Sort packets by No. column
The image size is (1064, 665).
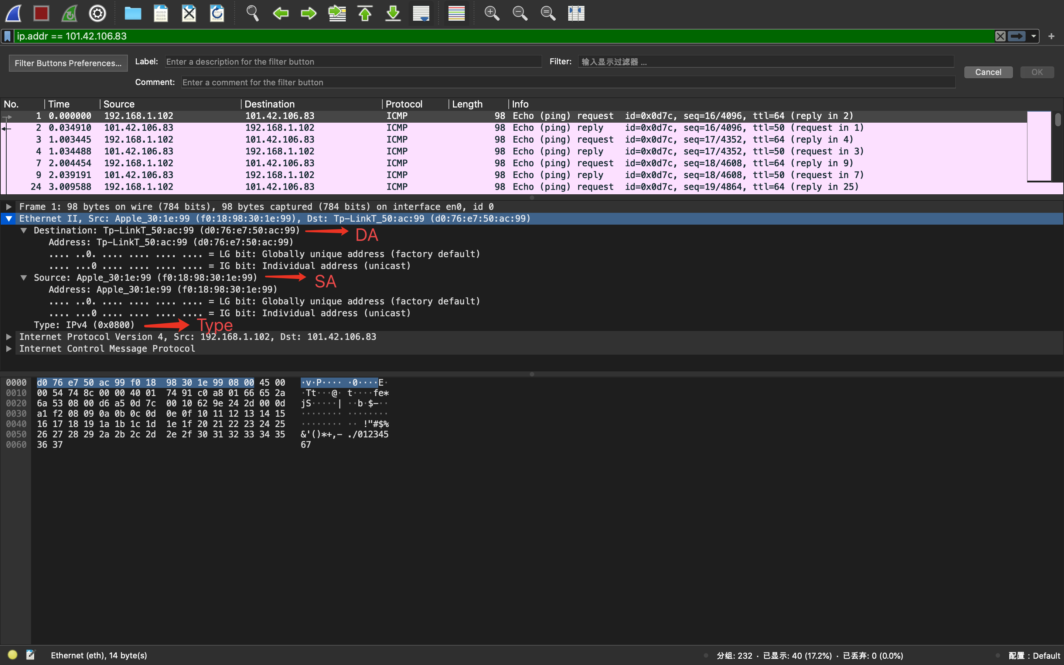coord(23,104)
